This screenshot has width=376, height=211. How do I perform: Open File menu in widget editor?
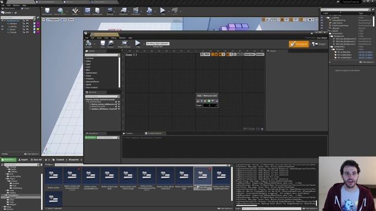86,38
